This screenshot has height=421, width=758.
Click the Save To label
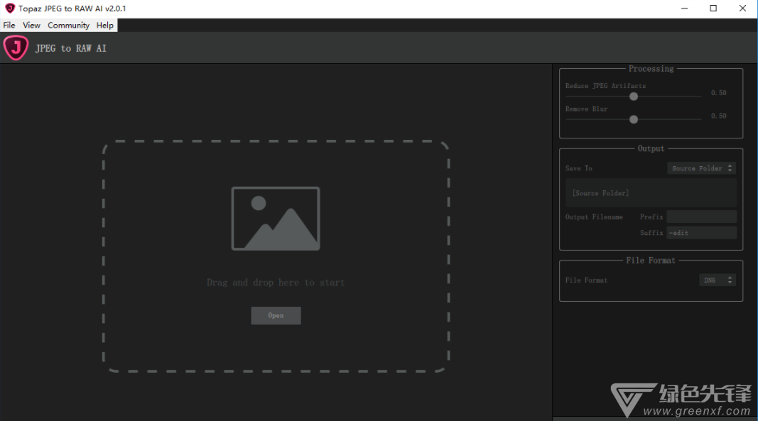coord(579,168)
